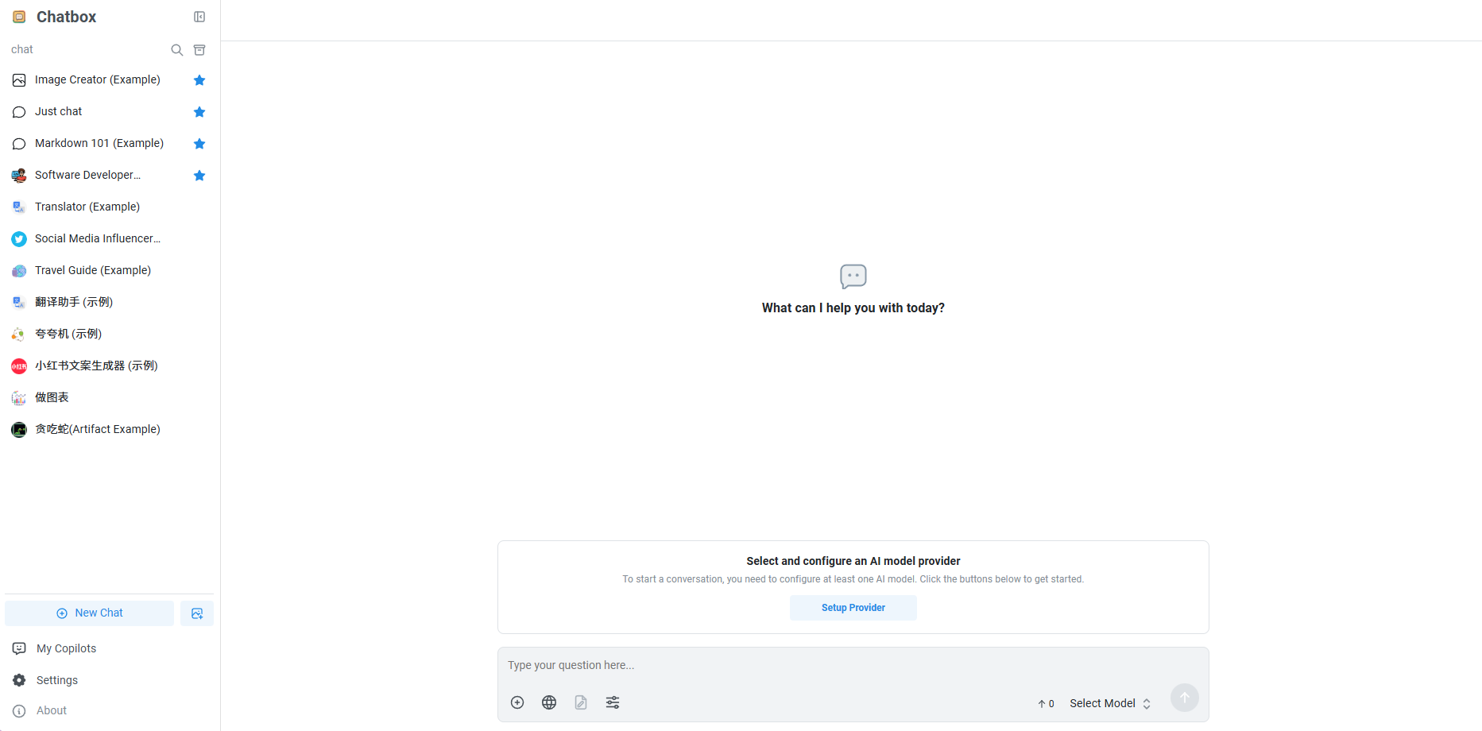Click the token count indicator

pos(1046,703)
